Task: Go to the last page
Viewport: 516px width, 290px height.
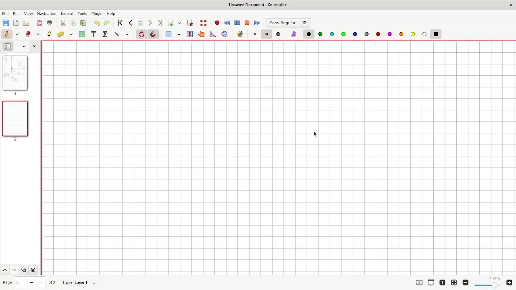Action: click(x=160, y=23)
